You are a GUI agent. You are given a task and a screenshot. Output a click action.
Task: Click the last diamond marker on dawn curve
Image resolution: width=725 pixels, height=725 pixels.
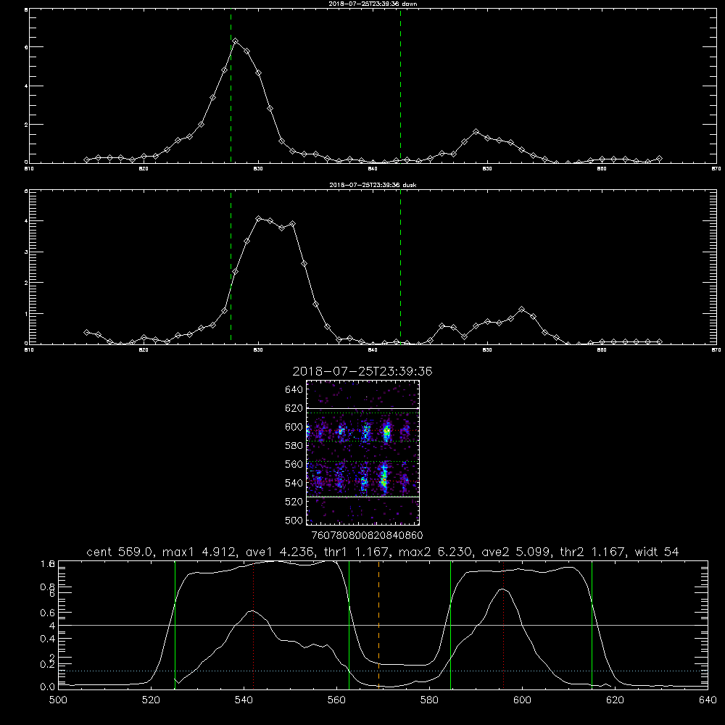(659, 159)
